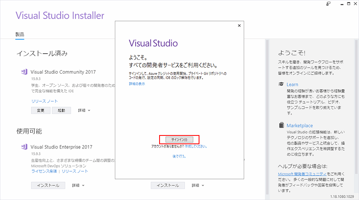Close the Visual Studio sign-in dialog

[x=239, y=25]
